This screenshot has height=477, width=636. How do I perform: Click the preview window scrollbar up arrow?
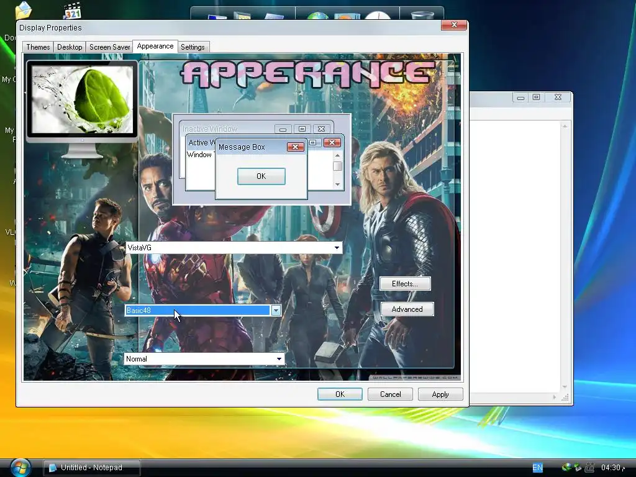click(337, 155)
